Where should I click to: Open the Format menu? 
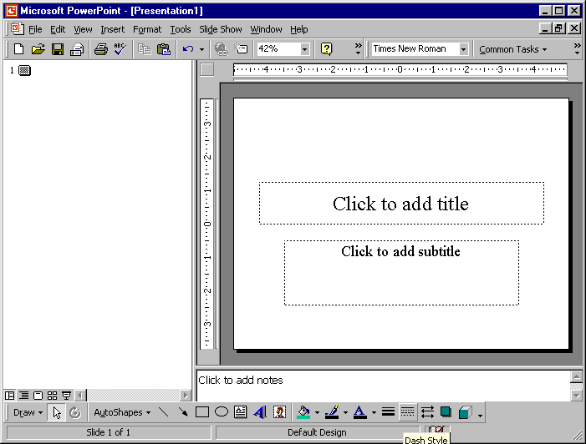147,29
